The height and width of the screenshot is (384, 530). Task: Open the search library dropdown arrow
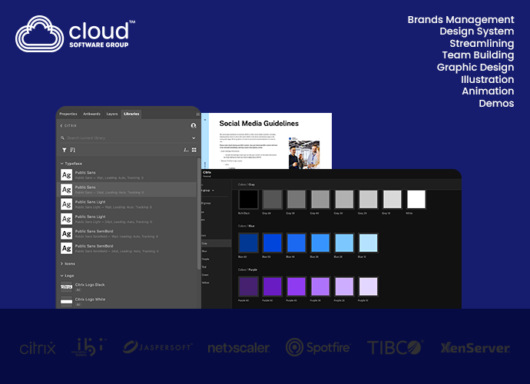point(194,137)
